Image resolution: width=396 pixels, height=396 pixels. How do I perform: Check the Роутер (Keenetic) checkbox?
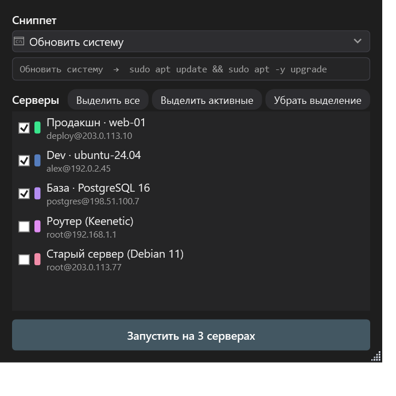coord(24,227)
